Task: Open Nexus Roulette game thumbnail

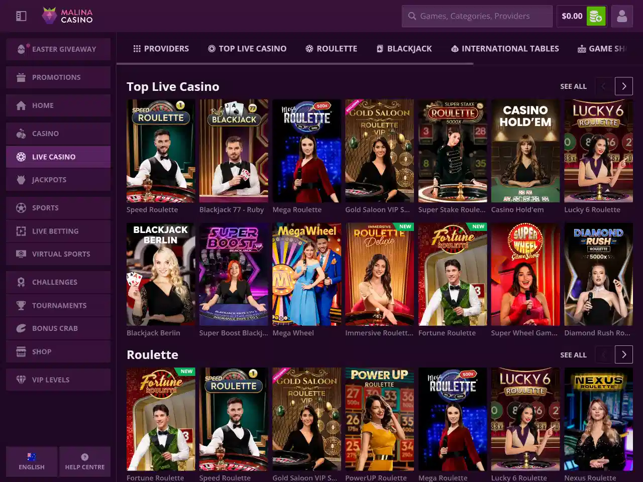Action: (598, 419)
